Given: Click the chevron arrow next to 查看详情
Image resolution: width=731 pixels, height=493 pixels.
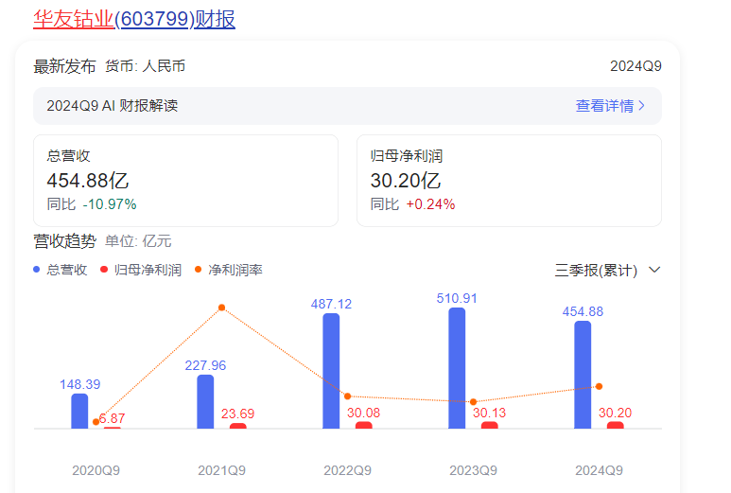Looking at the screenshot, I should (641, 106).
